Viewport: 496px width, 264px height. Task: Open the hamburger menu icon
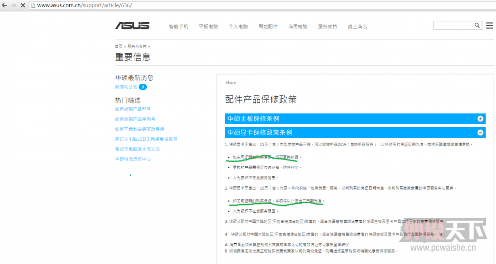click(x=489, y=26)
